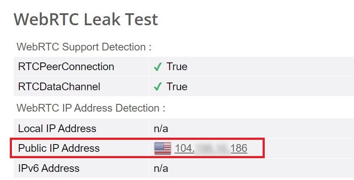Click the green checkmark beside RTCDataChannel

pyautogui.click(x=158, y=87)
